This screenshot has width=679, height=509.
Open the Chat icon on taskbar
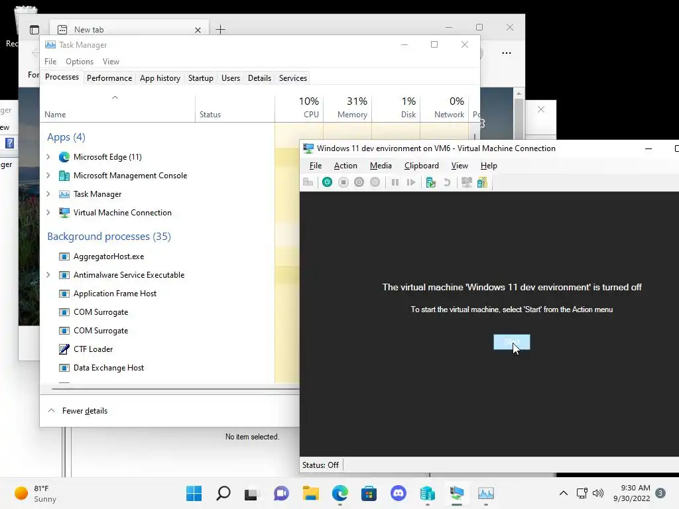point(281,493)
